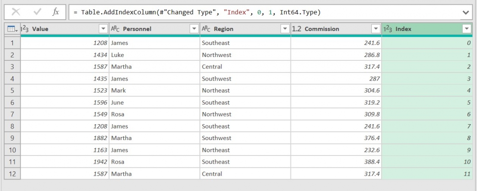Click the Commission column 1.2 type icon
The image size is (477, 191).
[x=297, y=29]
